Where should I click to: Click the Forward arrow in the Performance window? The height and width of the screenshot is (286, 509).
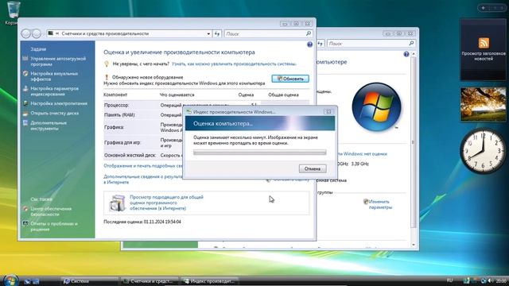(x=37, y=33)
